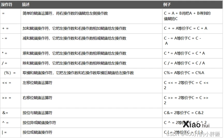Click the 操作符 column header
This screenshot has height=139, width=224.
7,5
